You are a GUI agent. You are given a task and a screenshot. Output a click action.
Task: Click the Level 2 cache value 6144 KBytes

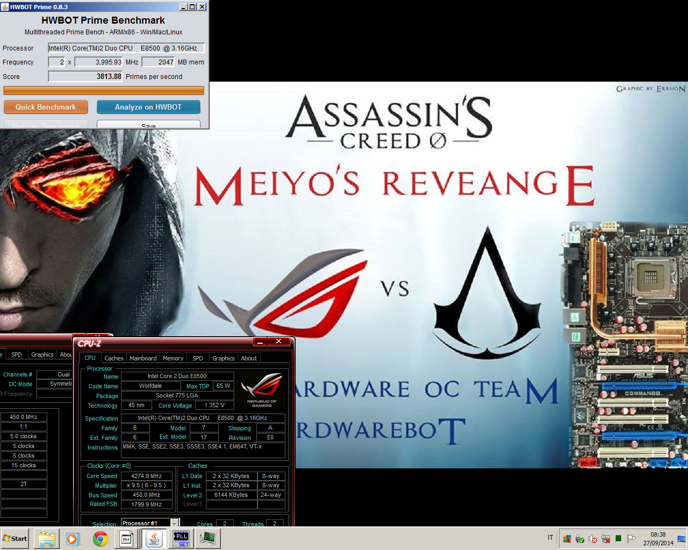pos(231,495)
